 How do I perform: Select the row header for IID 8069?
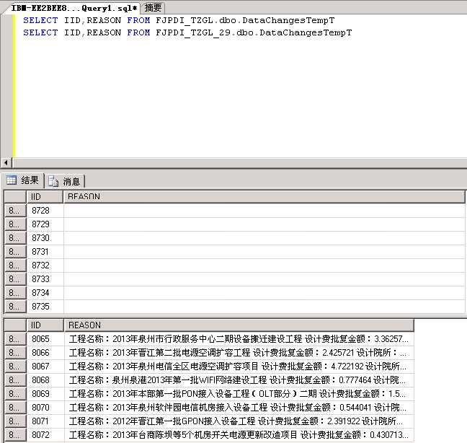click(15, 394)
